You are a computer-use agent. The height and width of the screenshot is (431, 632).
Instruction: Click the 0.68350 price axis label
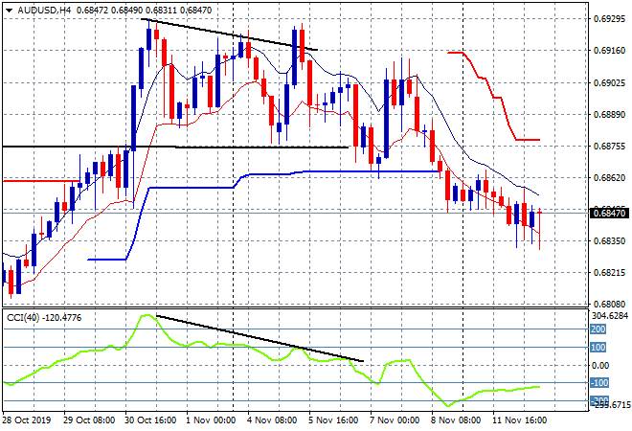610,240
